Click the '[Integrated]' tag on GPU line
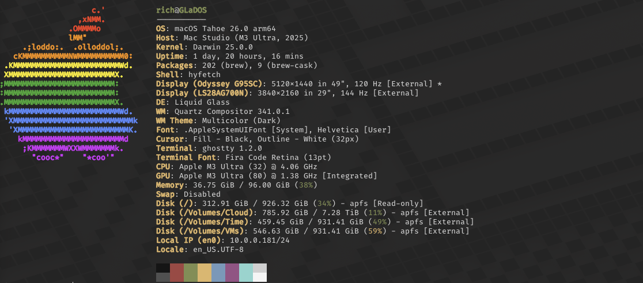Image resolution: width=643 pixels, height=283 pixels. pyautogui.click(x=350, y=175)
